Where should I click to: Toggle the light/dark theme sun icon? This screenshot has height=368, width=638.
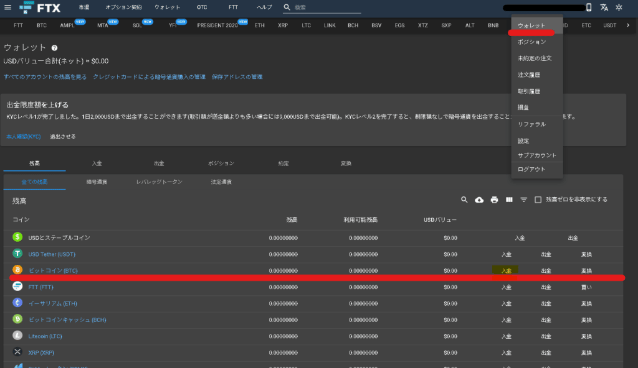tap(619, 7)
